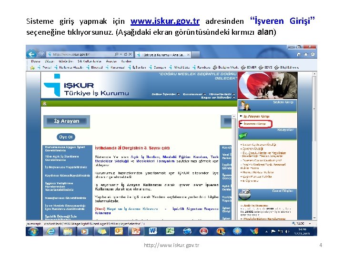Click the İşveren Girişi link

[x=254, y=124]
